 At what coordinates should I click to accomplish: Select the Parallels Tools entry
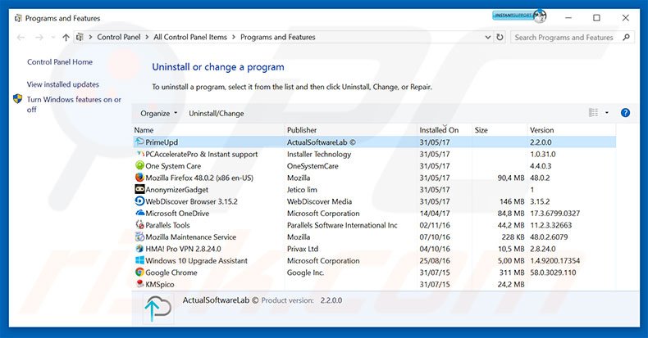coord(374,225)
